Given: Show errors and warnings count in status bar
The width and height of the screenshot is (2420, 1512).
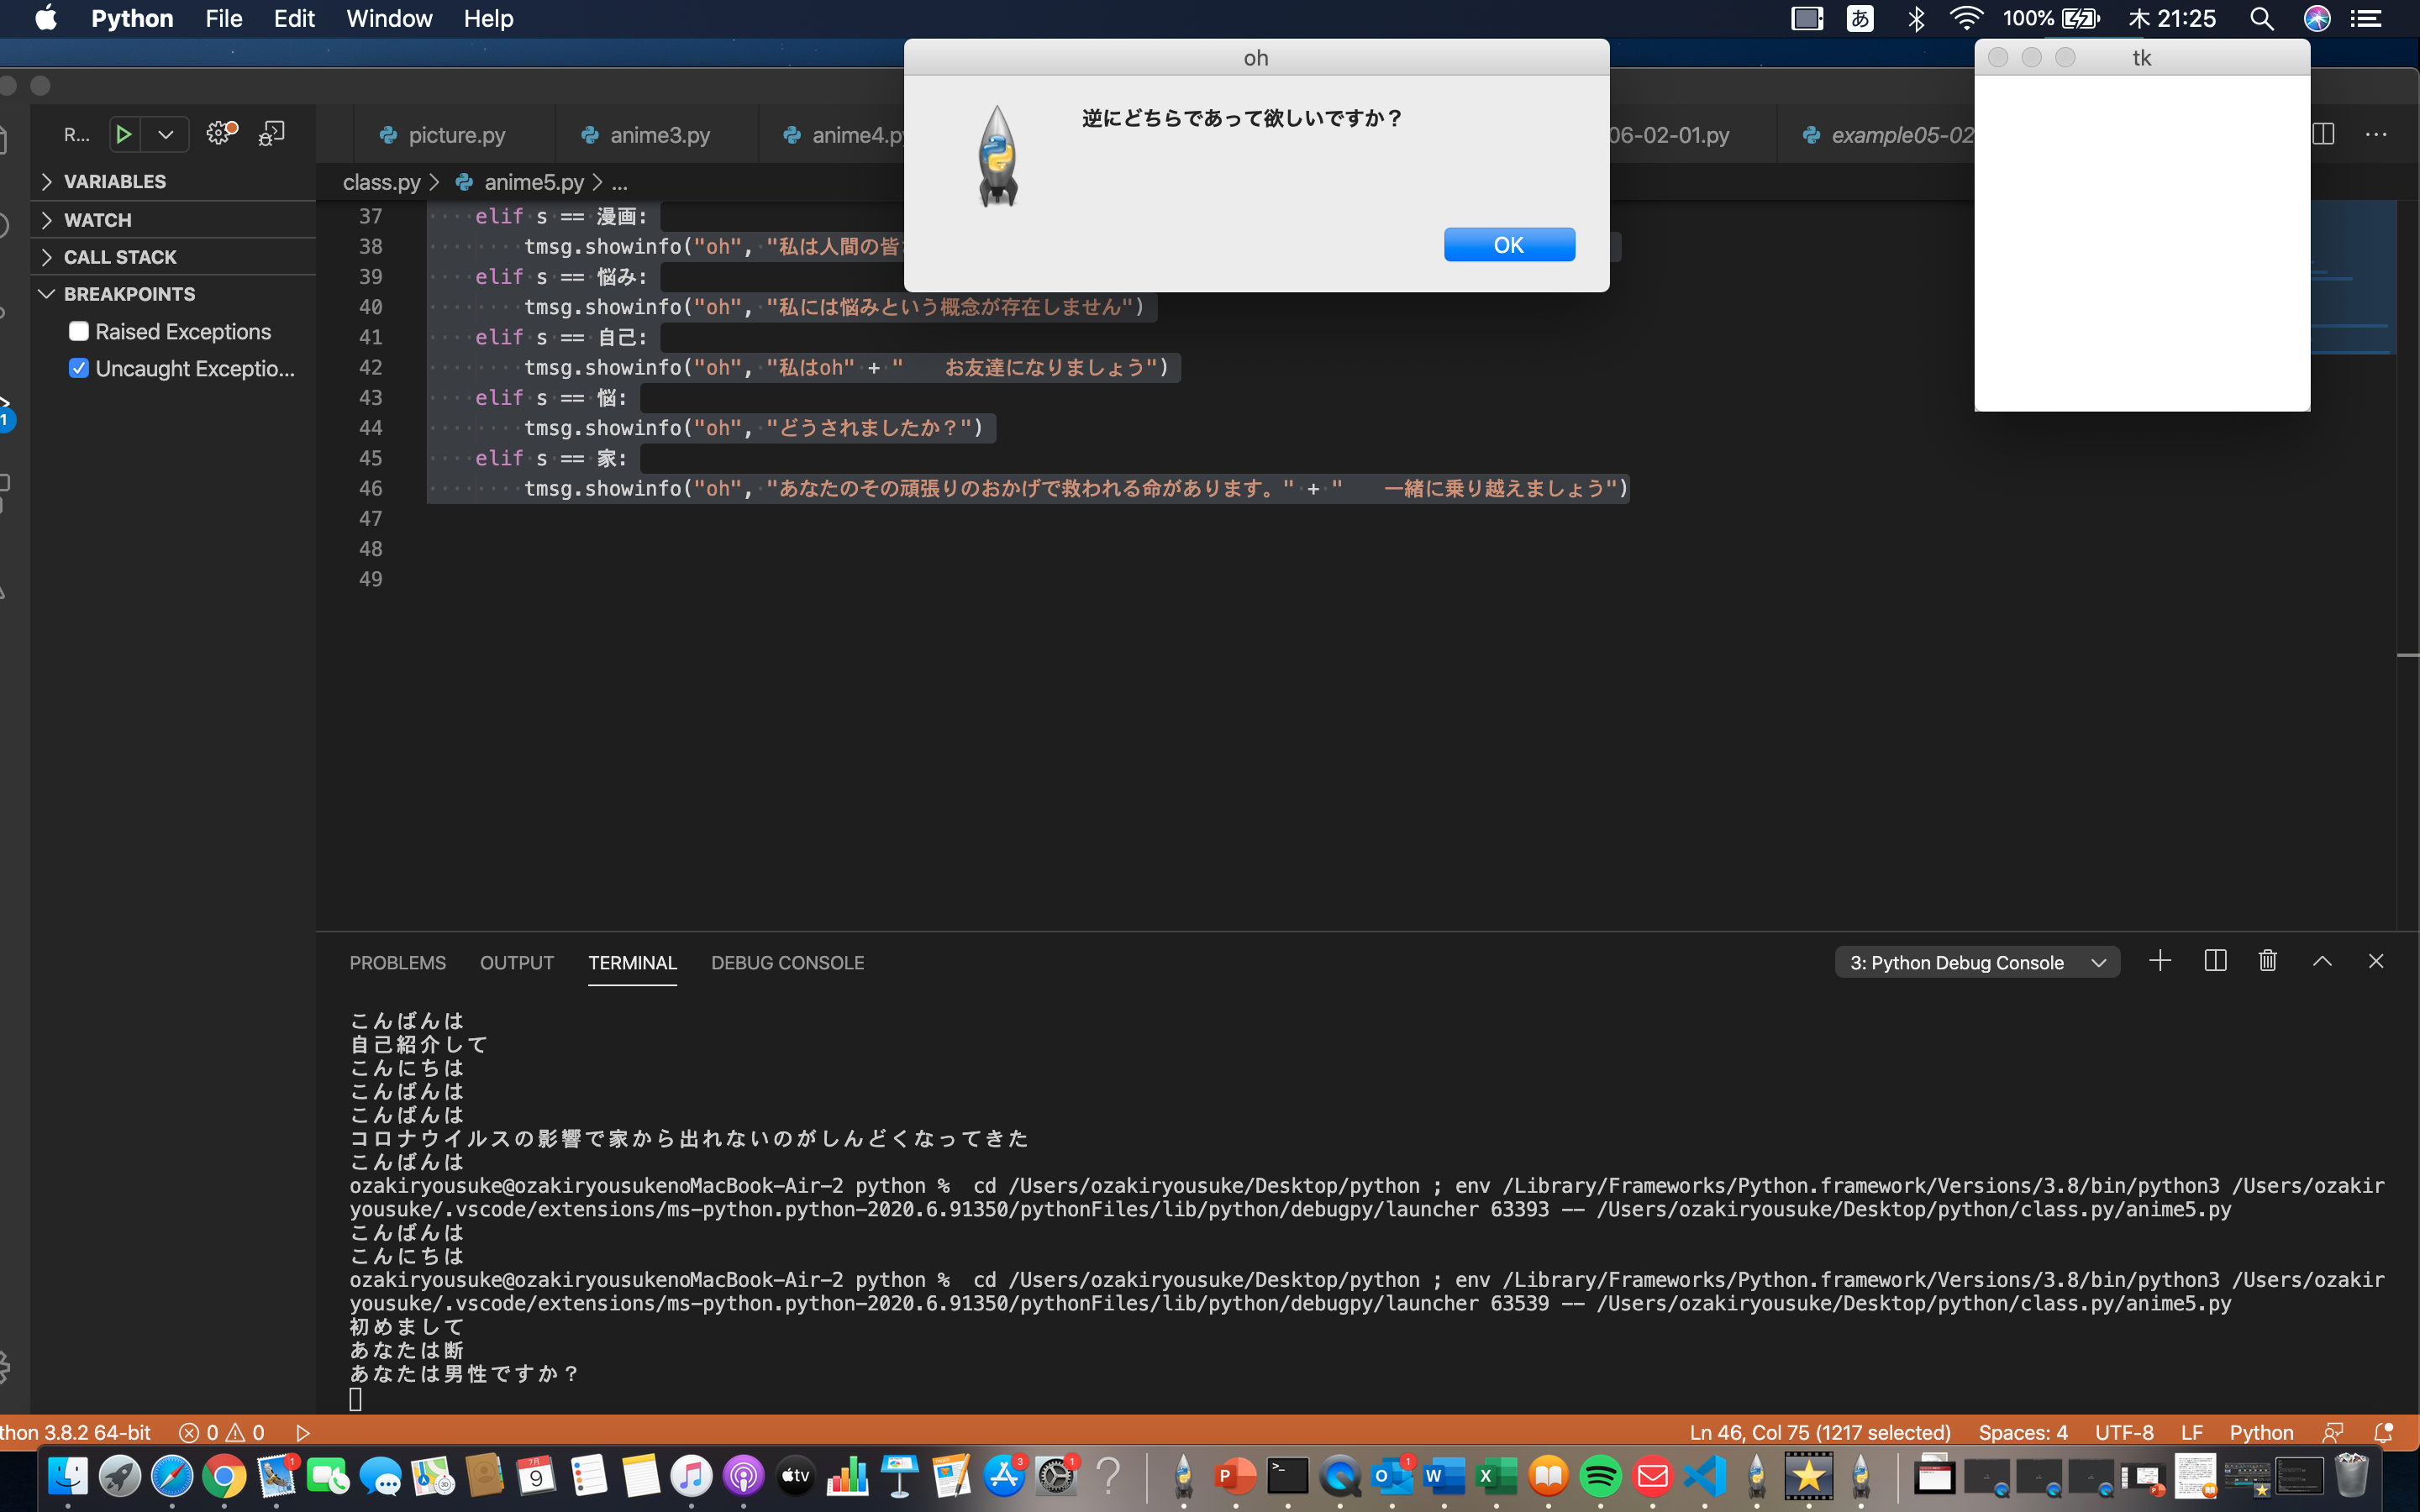Looking at the screenshot, I should click(222, 1432).
